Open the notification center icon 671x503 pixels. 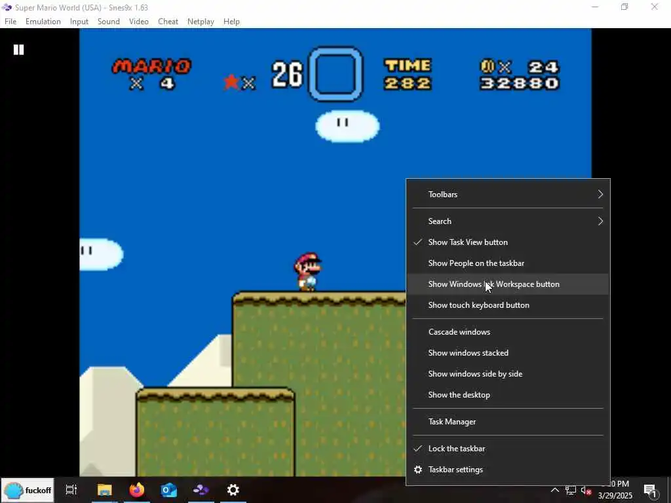coord(651,491)
